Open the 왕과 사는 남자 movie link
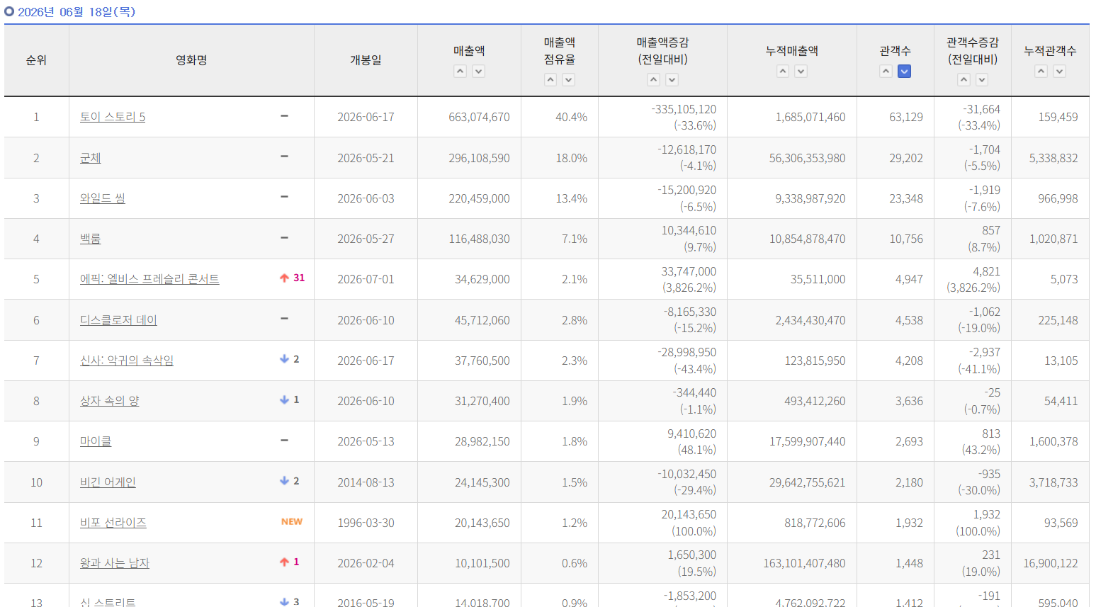The height and width of the screenshot is (607, 1096). pyautogui.click(x=115, y=563)
